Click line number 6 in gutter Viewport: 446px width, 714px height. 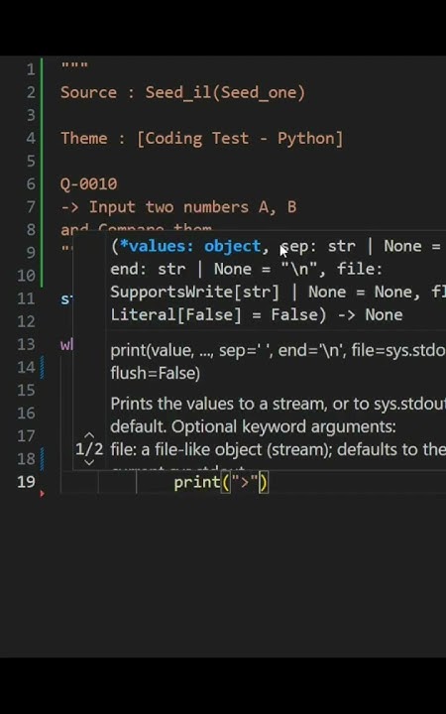[30, 184]
